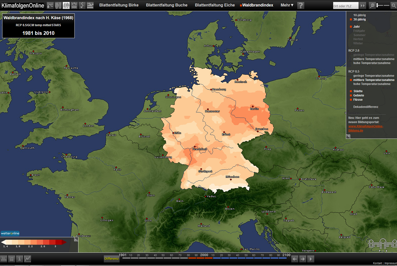Switch to Blattentfaltung Buche map
Viewport: 397px width, 266px height.
[166, 5]
